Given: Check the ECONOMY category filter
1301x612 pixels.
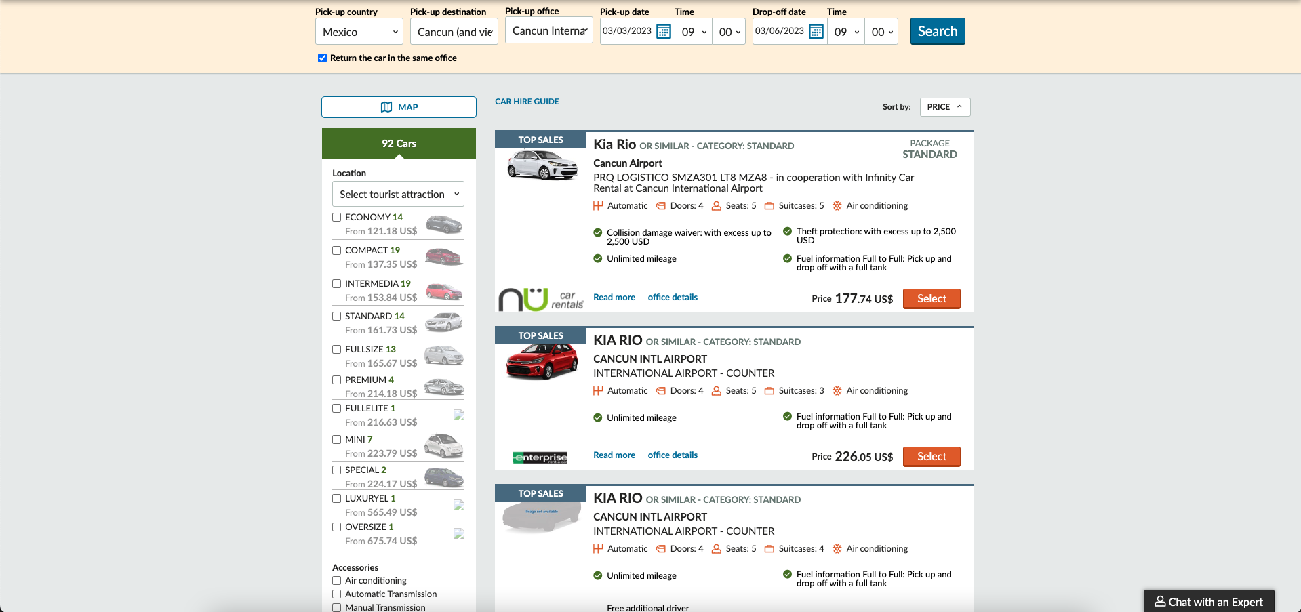Looking at the screenshot, I should tap(336, 217).
